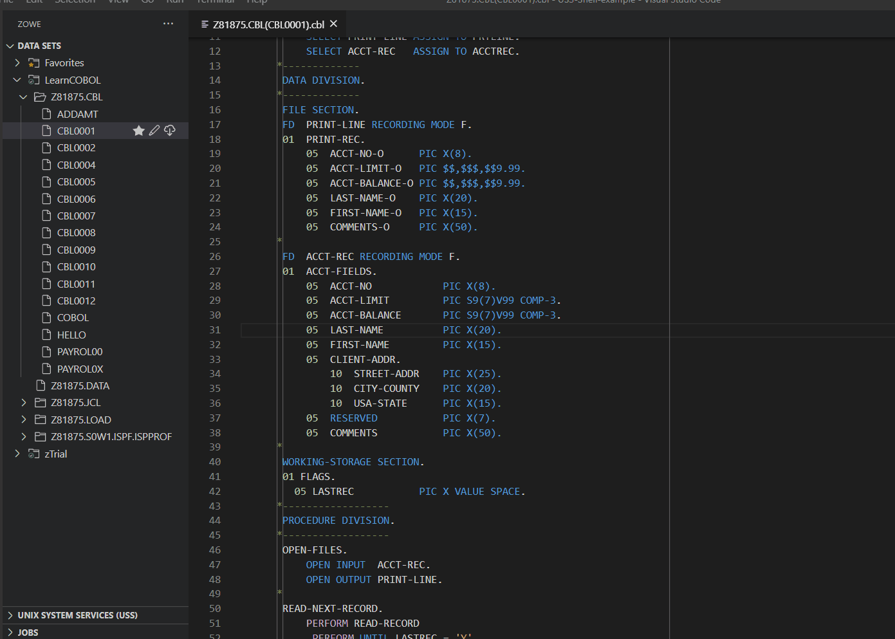Switch to the Z81875.CBL(CBL0001).cbl tab
The image size is (895, 639).
(x=265, y=24)
